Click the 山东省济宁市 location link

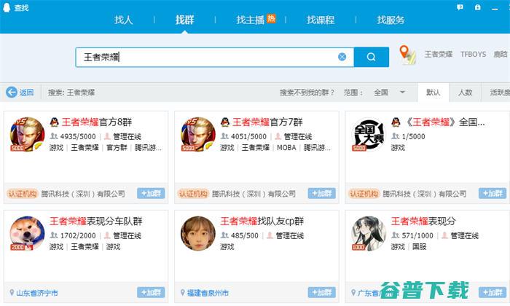tap(37, 293)
